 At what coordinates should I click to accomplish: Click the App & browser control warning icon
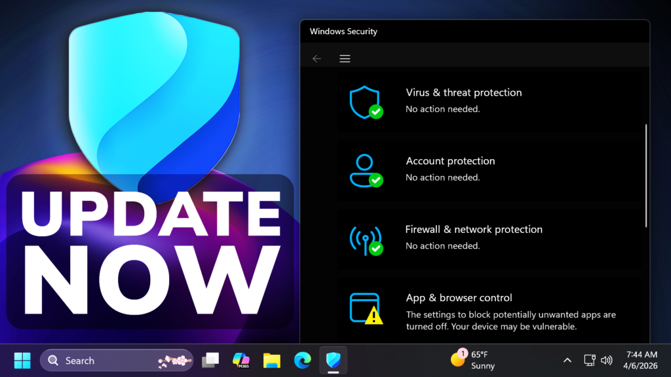tap(365, 308)
